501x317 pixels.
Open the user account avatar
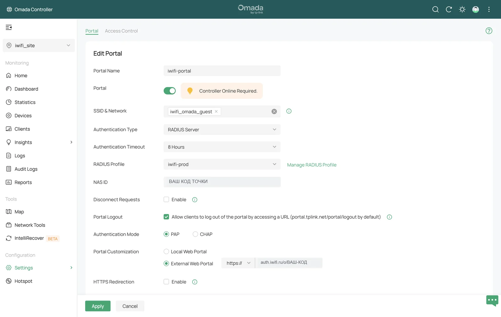(x=476, y=9)
